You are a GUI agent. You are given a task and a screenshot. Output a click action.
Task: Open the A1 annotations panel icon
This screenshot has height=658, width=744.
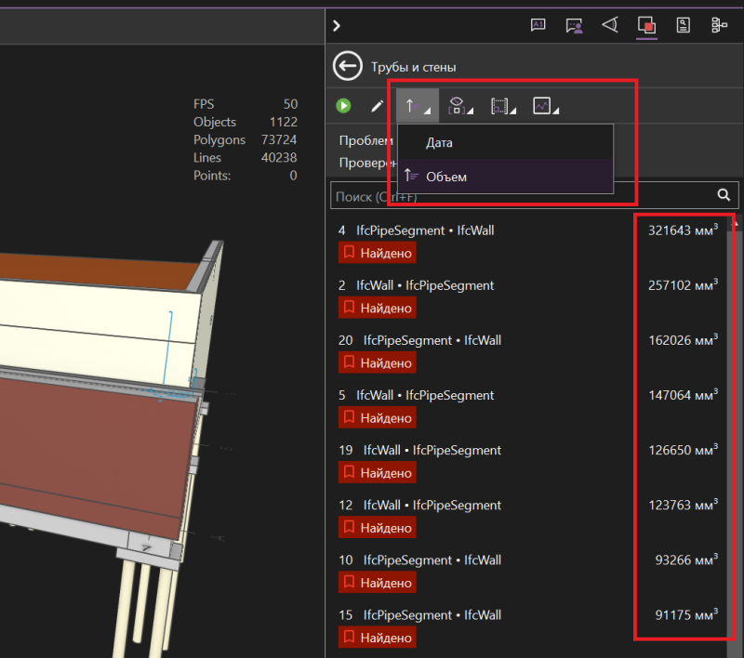[x=538, y=26]
